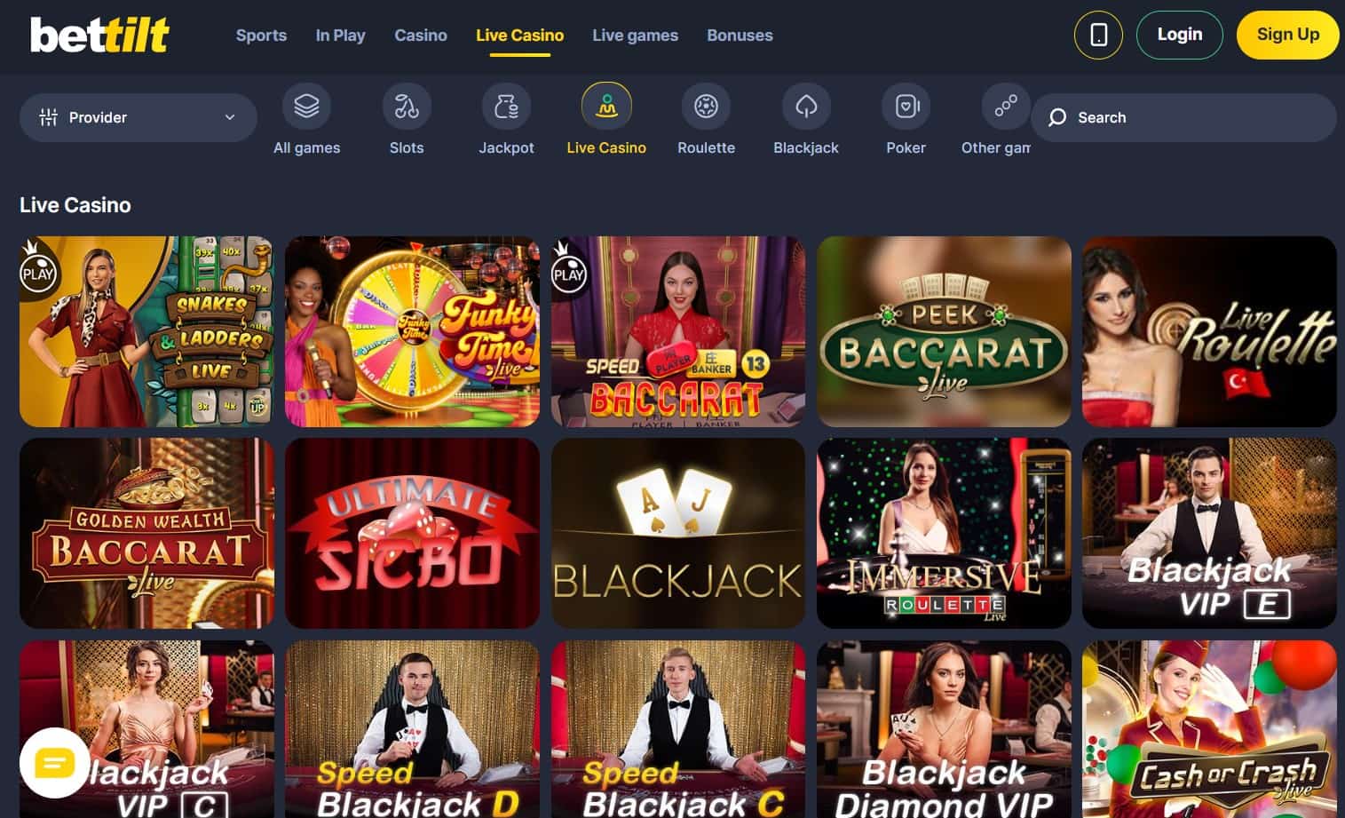Image resolution: width=1345 pixels, height=818 pixels.
Task: Click the yellow Sign Up button
Action: [1287, 35]
